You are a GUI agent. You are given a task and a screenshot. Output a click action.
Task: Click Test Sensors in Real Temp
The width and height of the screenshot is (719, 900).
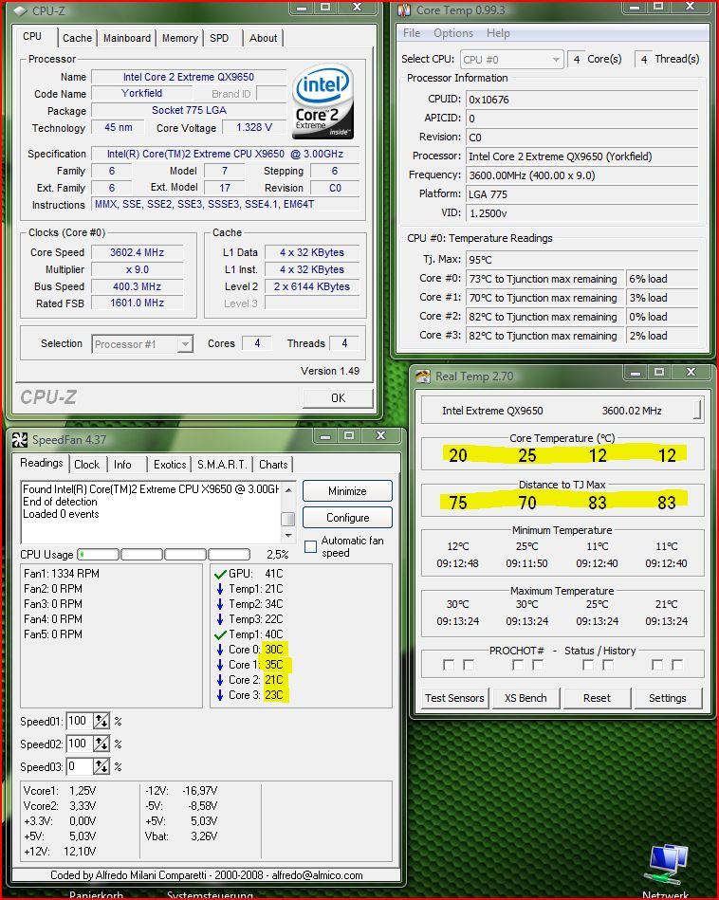click(x=455, y=698)
